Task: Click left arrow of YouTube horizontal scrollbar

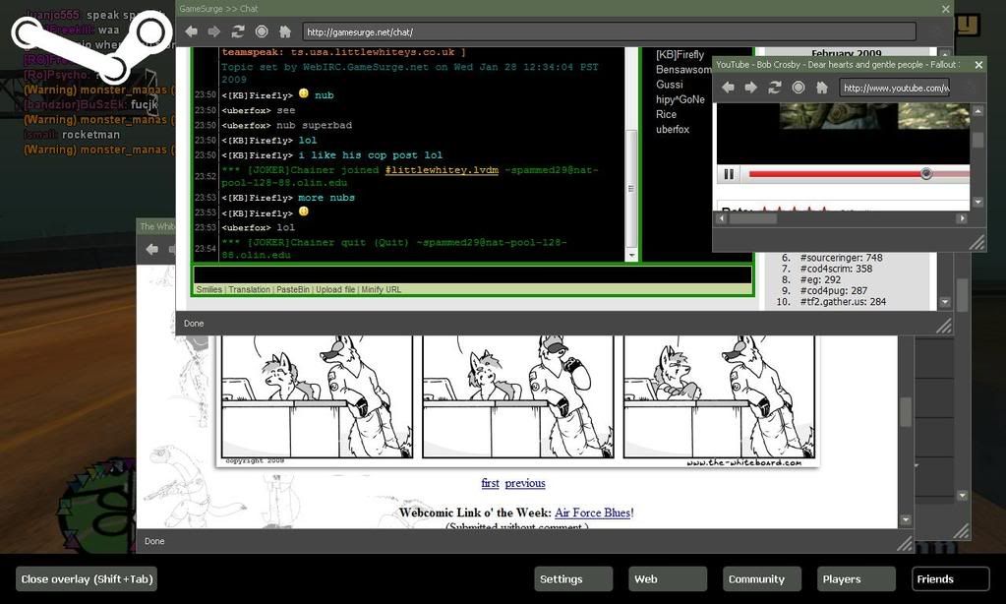Action: (722, 218)
